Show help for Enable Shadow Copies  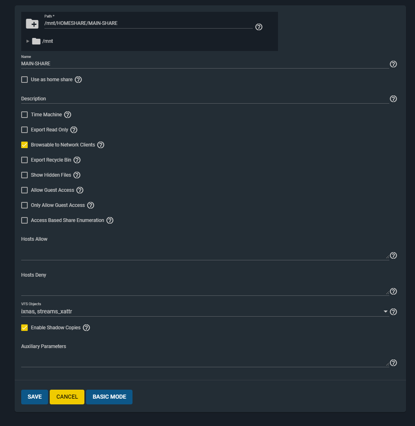(x=86, y=328)
